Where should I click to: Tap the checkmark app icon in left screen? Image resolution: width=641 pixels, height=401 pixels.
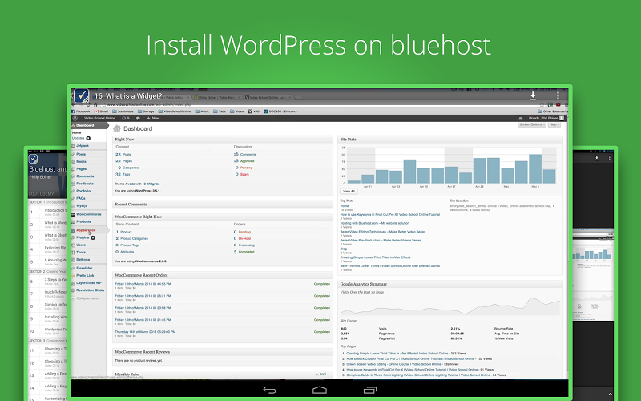point(34,159)
